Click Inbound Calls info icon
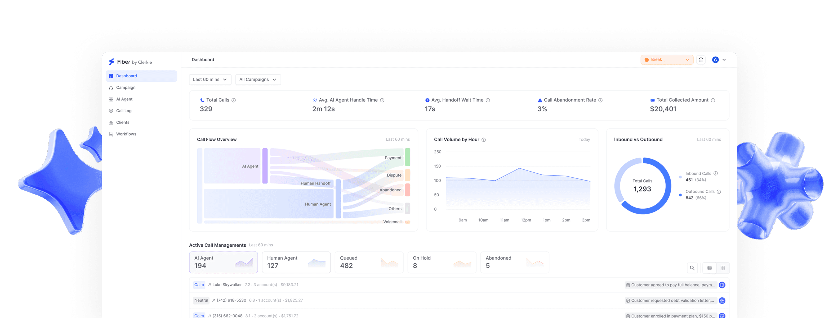Image resolution: width=838 pixels, height=318 pixels. click(x=716, y=173)
